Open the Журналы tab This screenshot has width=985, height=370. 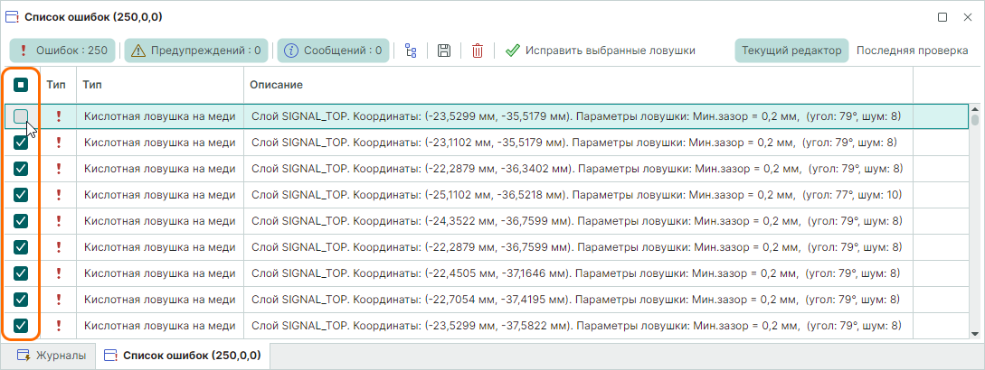tap(52, 356)
